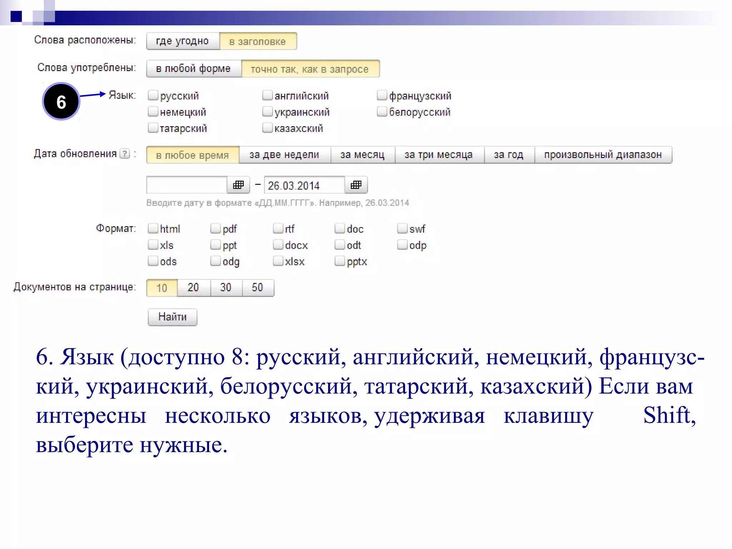The image size is (732, 549).
Task: Enable the html format checkbox
Action: pyautogui.click(x=153, y=228)
